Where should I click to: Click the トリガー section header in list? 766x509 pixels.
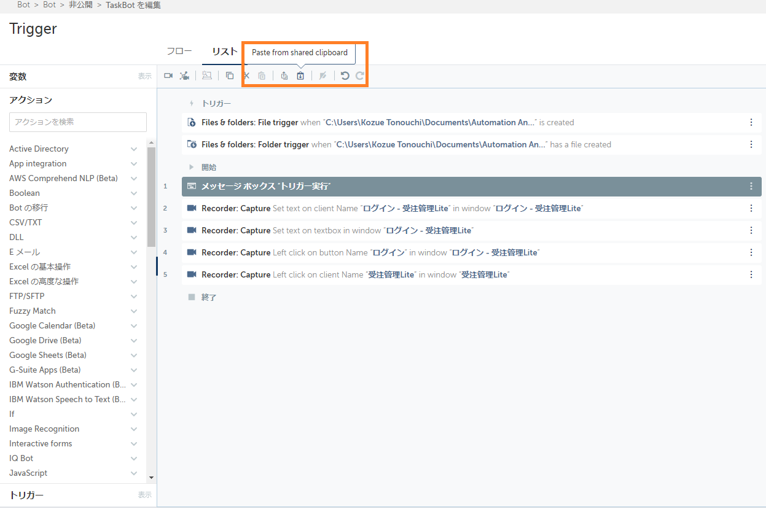tap(216, 104)
